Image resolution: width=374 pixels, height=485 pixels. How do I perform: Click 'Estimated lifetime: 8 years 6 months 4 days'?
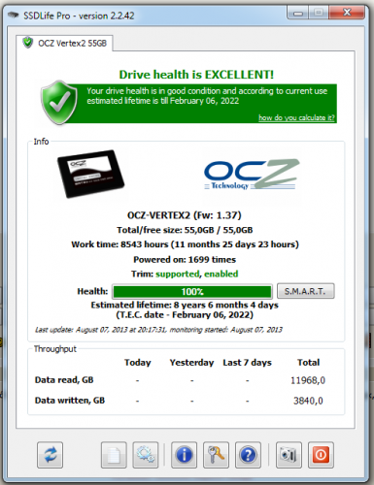[x=185, y=305]
